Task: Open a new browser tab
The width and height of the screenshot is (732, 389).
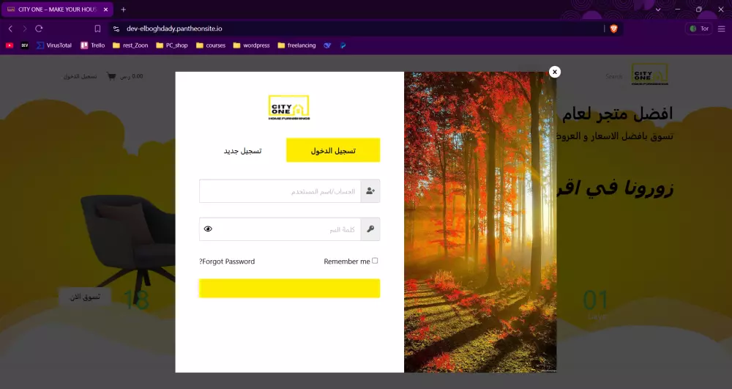Action: click(123, 10)
